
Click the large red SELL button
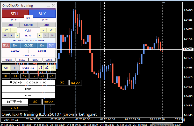pyautogui.click(x=15, y=14)
